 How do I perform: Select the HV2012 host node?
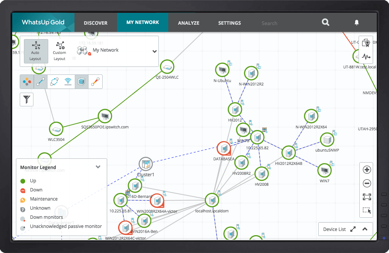pyautogui.click(x=235, y=109)
